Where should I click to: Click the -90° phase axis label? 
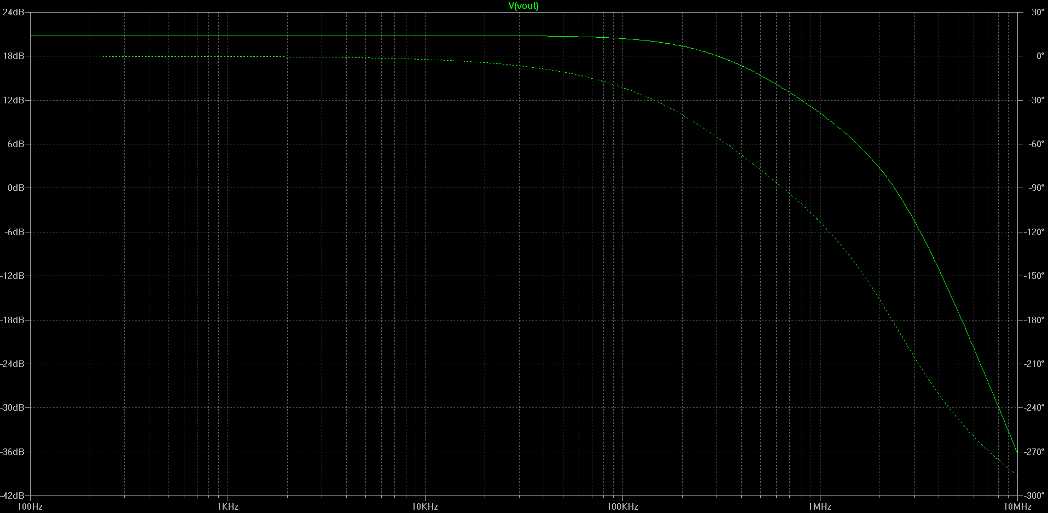click(1037, 188)
